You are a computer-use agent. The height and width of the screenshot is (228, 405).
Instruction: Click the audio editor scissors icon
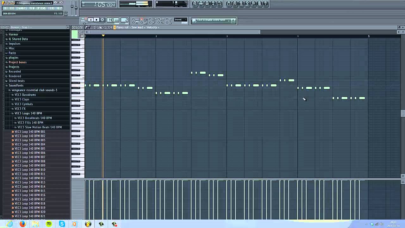247,4
